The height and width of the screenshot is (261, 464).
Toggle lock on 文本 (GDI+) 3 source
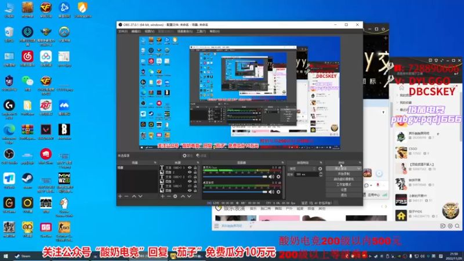pyautogui.click(x=195, y=168)
